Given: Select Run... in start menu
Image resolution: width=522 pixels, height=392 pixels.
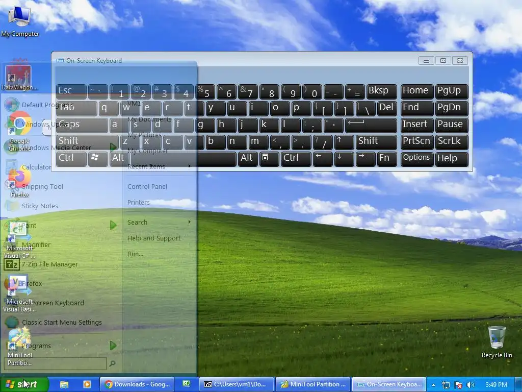Looking at the screenshot, I should pos(135,254).
